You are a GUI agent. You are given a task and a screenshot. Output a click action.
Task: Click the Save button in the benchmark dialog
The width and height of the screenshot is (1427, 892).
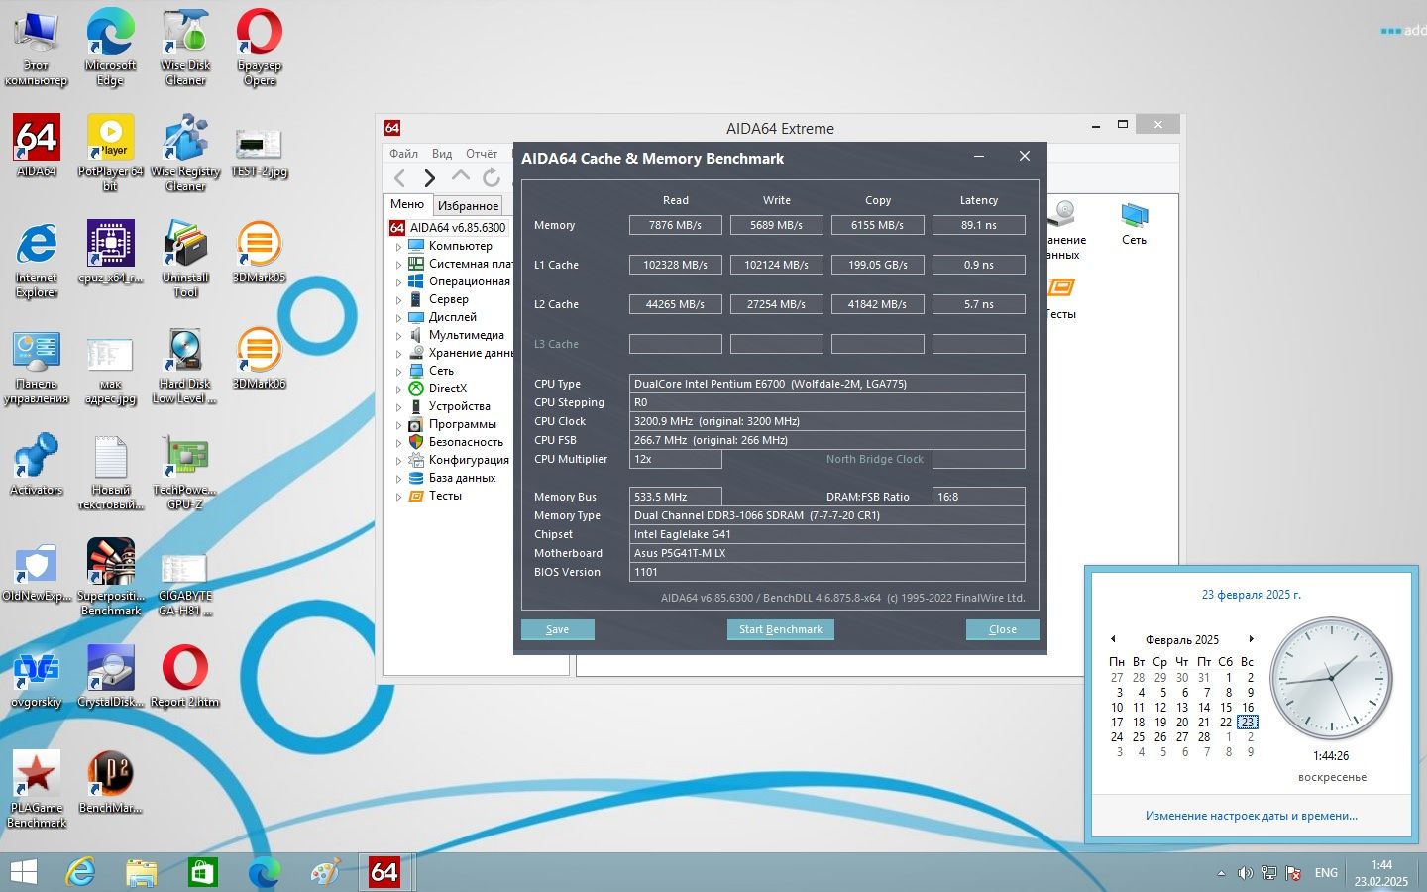click(x=557, y=629)
